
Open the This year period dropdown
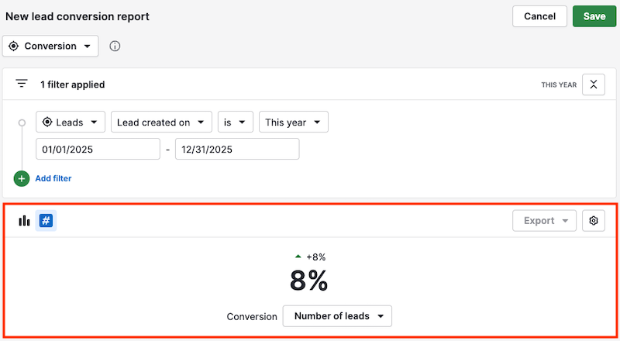pos(293,122)
